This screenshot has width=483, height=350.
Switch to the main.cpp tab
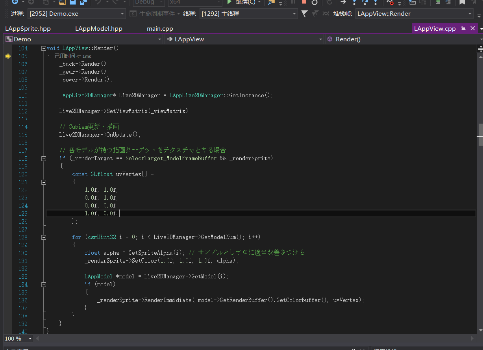[160, 29]
